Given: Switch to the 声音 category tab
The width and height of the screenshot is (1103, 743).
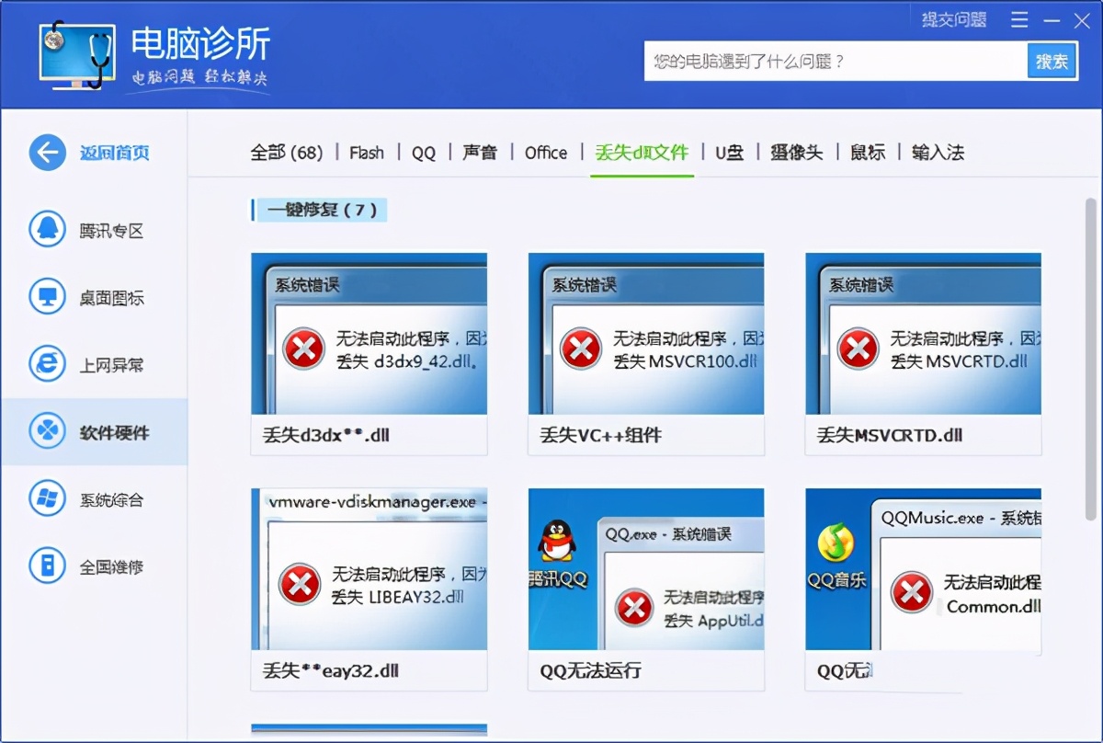Looking at the screenshot, I should [479, 153].
